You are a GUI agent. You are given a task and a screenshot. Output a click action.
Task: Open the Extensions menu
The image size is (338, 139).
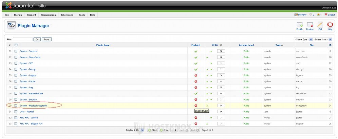point(67,15)
